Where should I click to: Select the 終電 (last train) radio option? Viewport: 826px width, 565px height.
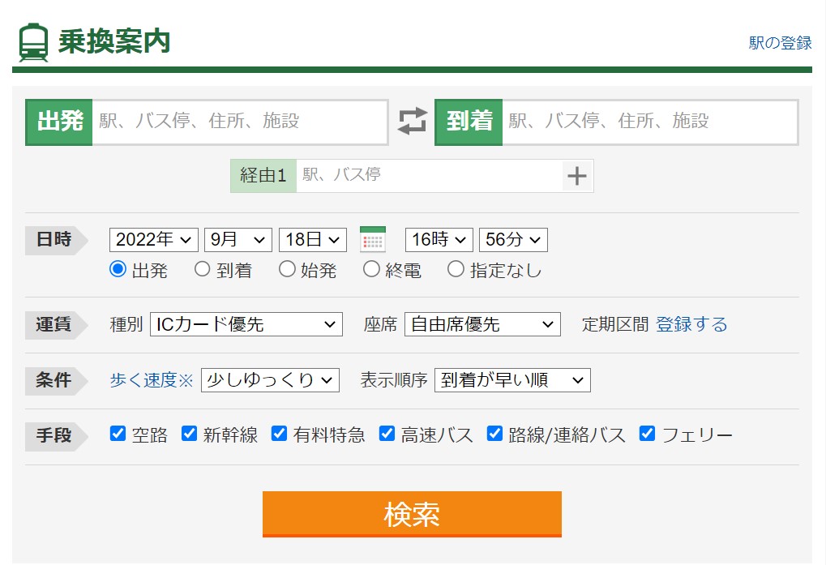pyautogui.click(x=371, y=270)
